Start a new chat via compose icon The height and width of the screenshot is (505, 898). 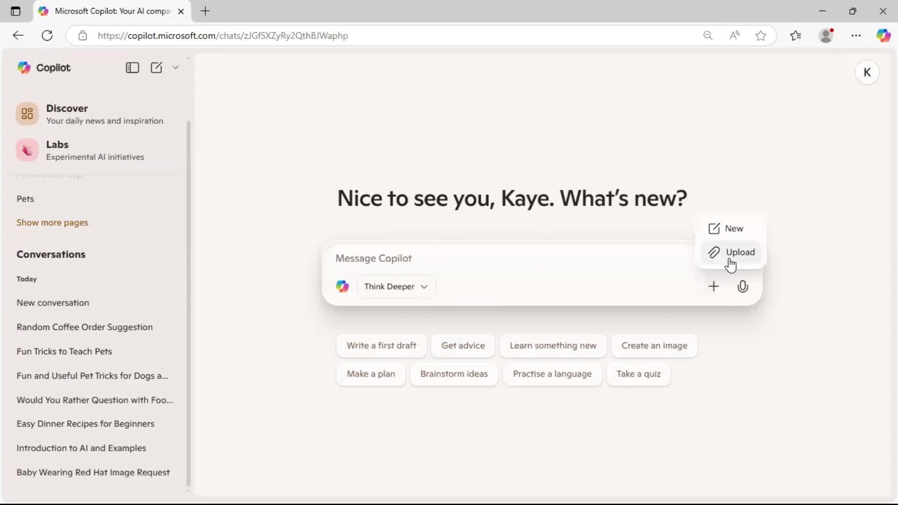156,68
